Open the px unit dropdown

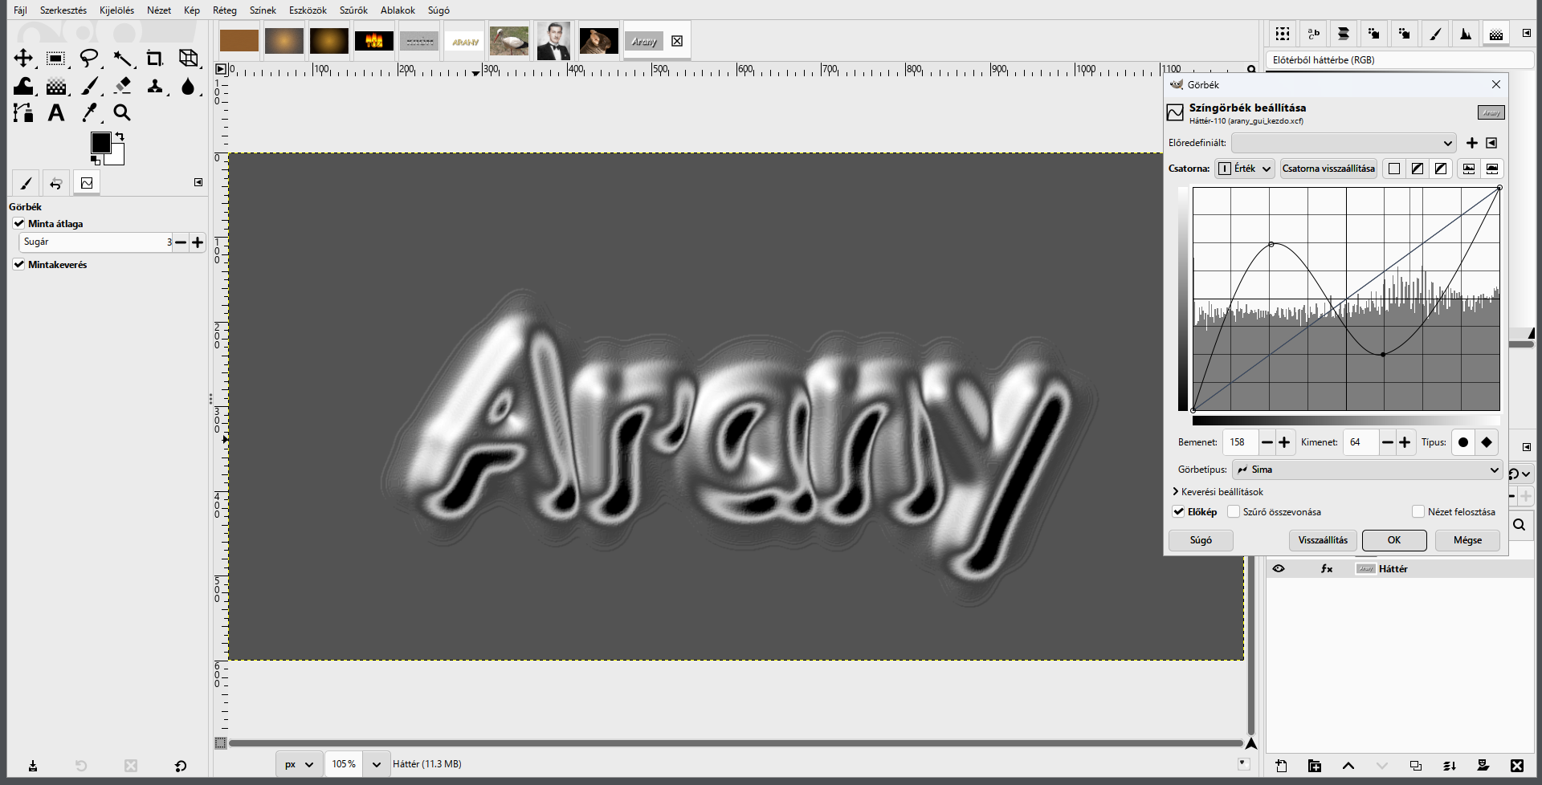point(299,764)
